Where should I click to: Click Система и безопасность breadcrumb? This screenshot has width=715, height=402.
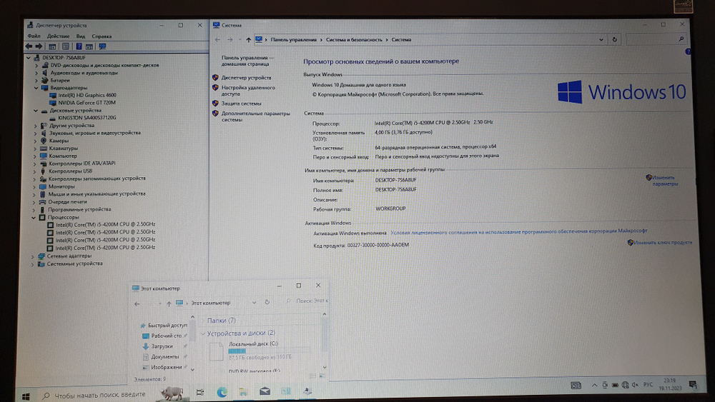click(354, 40)
